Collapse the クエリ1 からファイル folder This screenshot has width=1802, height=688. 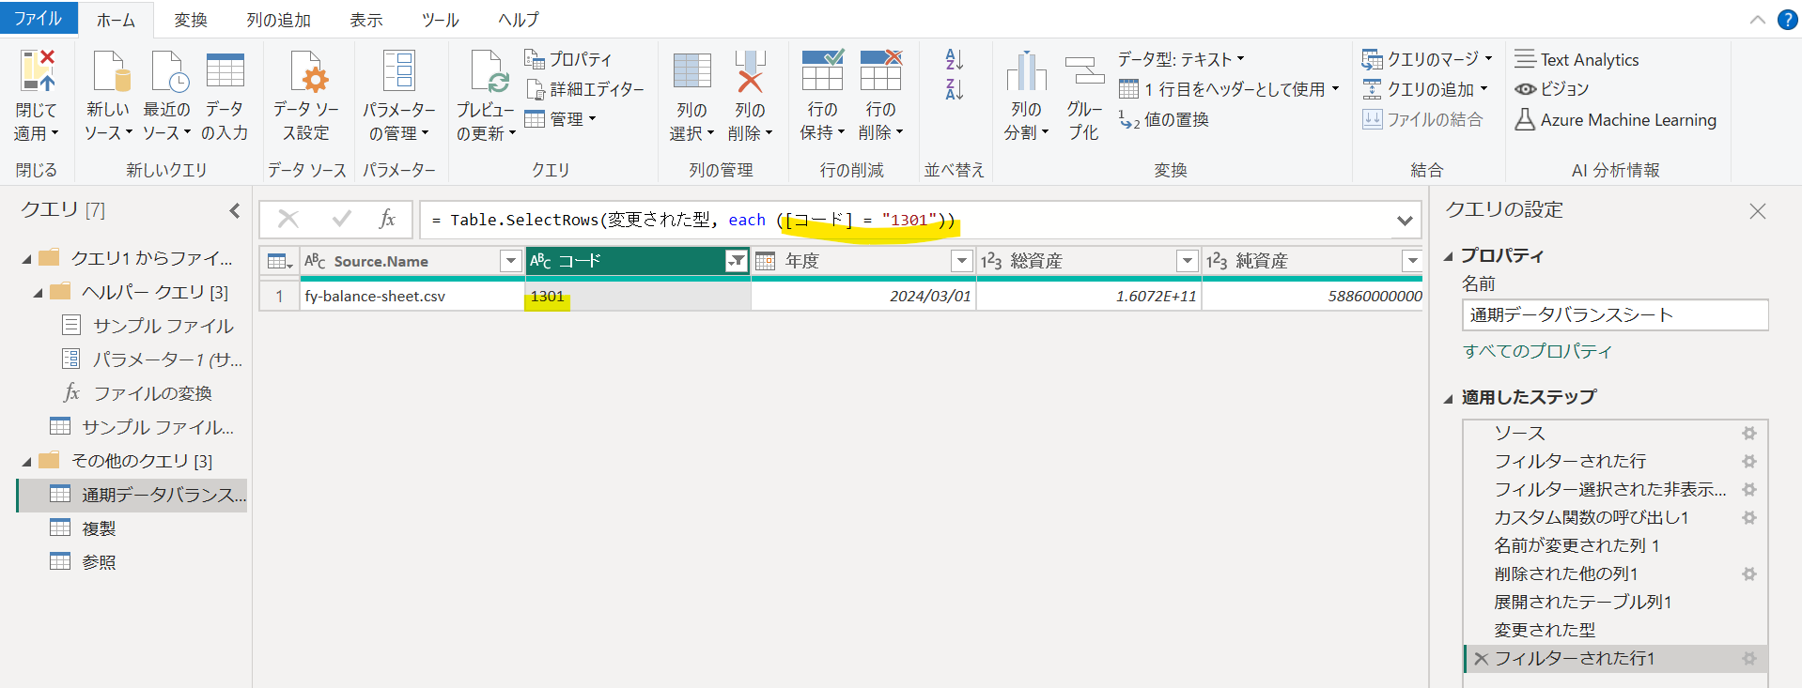pos(26,258)
